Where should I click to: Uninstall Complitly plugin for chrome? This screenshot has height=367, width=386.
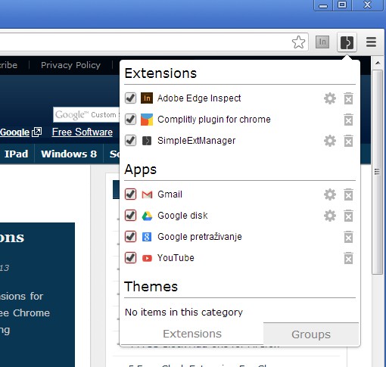348,120
